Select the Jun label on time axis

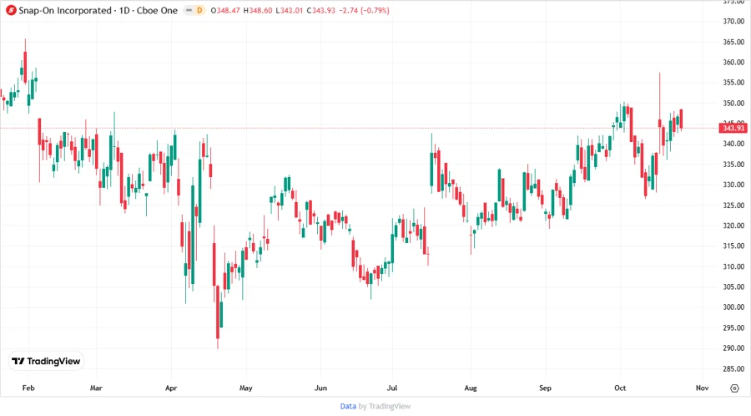(320, 388)
